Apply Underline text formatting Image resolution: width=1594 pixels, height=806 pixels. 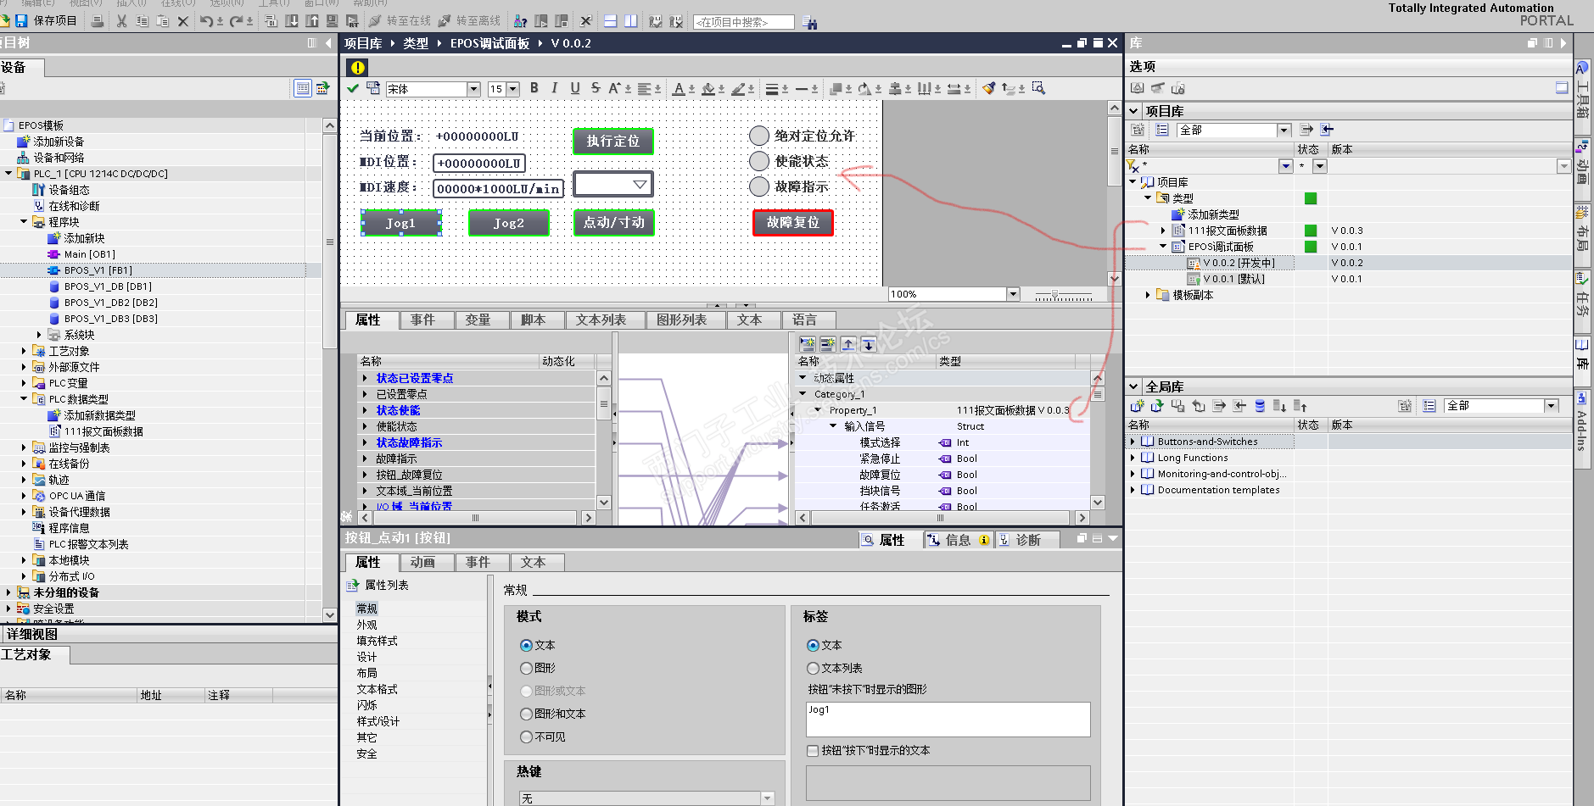pos(574,88)
